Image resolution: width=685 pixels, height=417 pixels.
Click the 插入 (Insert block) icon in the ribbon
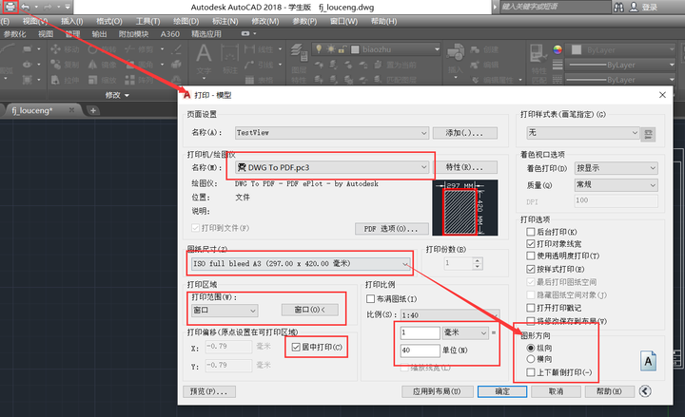455,52
